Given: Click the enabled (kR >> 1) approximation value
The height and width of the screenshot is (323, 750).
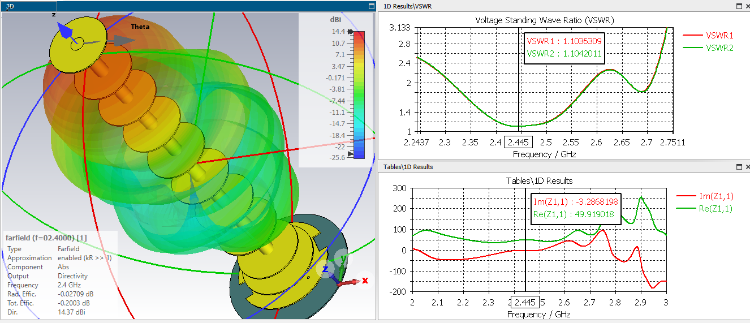Looking at the screenshot, I should (85, 258).
